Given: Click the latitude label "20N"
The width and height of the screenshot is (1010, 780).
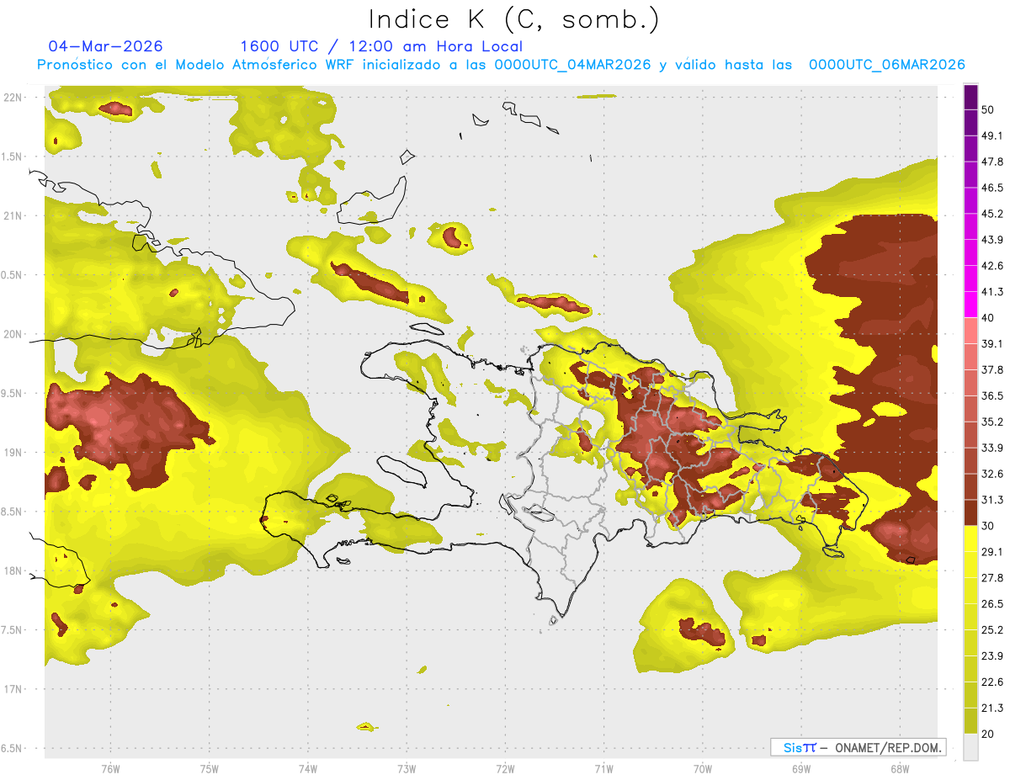Looking at the screenshot, I should click(x=13, y=334).
